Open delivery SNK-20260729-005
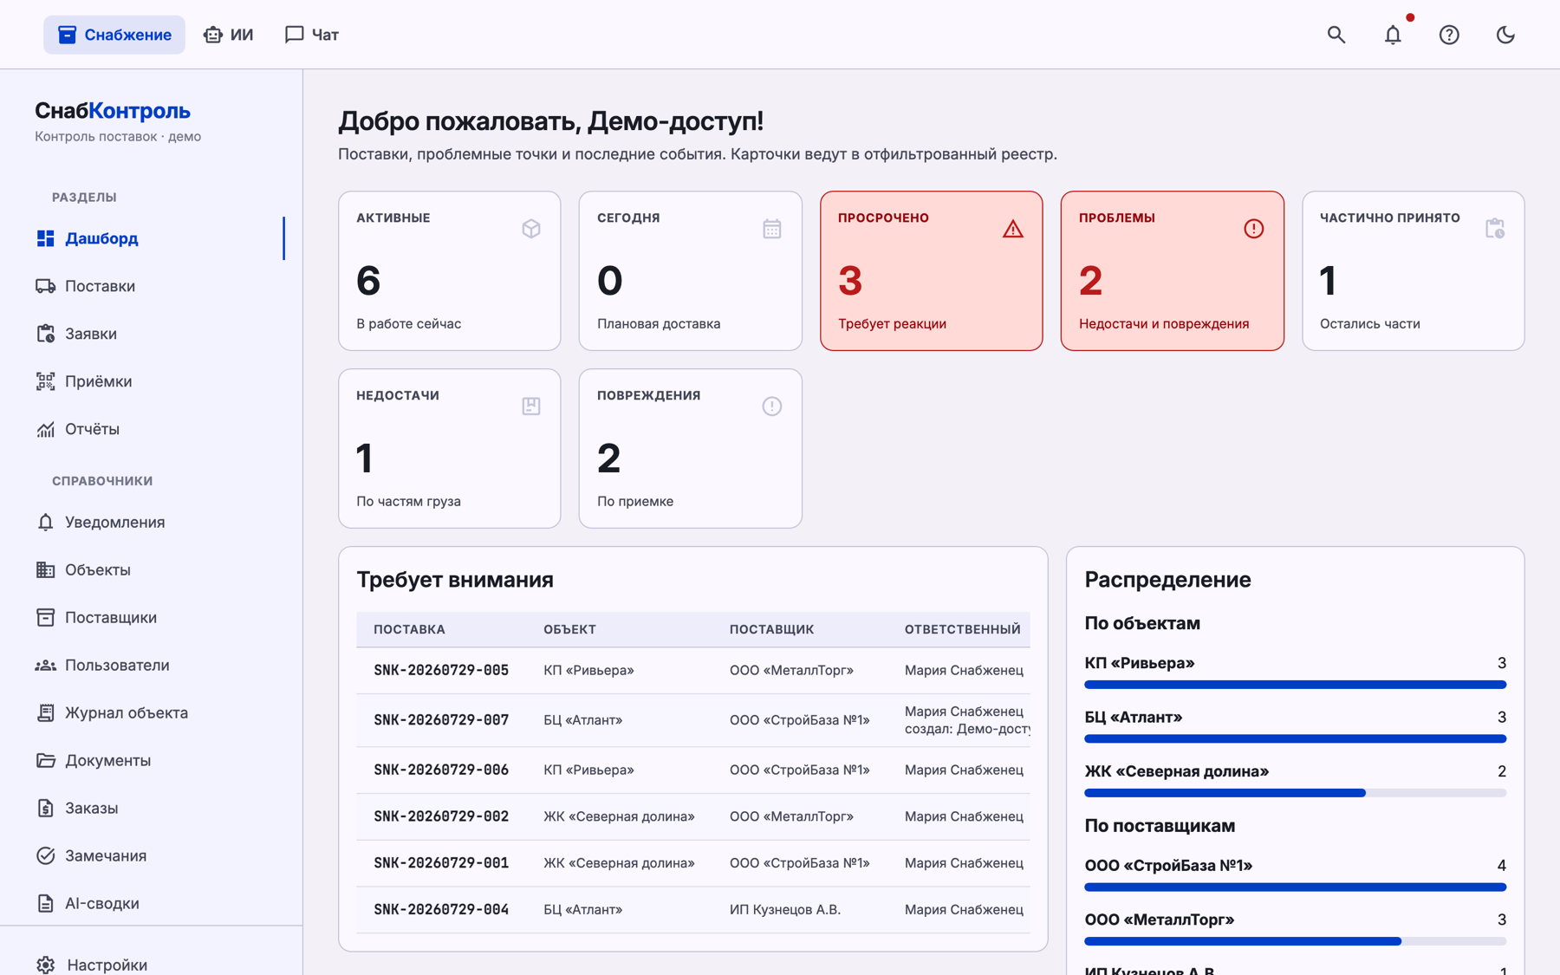Image resolution: width=1560 pixels, height=975 pixels. click(440, 670)
